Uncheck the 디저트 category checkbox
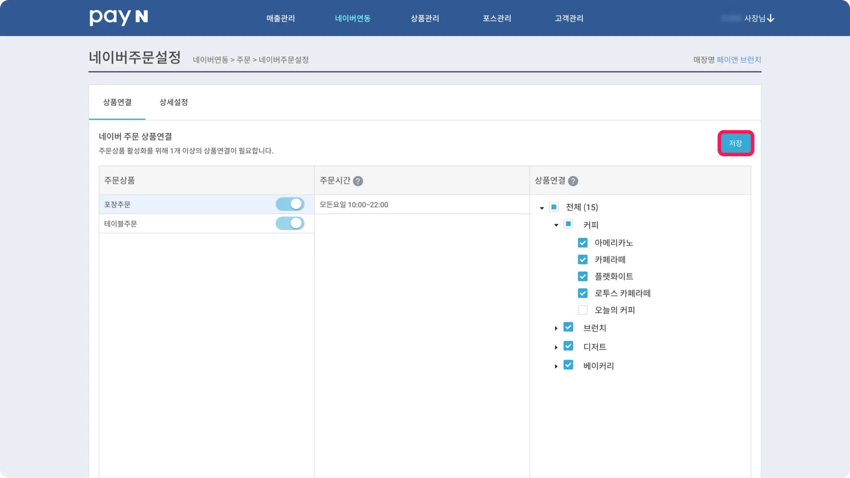 tap(568, 346)
